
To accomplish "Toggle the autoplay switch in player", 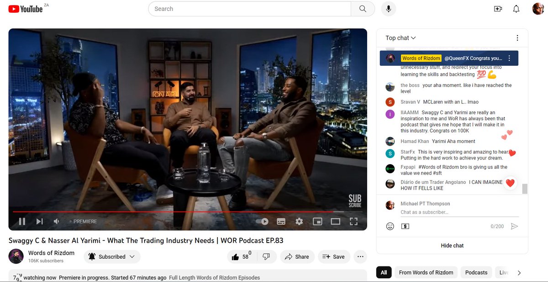I will [x=262, y=222].
